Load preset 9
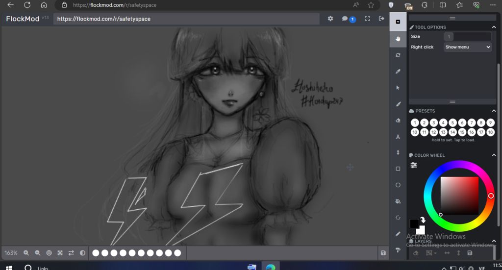Viewport: 502px width, 270px height. click(x=490, y=123)
